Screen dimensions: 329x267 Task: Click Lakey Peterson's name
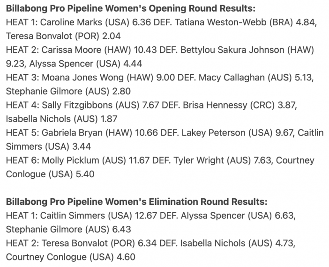pos(213,133)
